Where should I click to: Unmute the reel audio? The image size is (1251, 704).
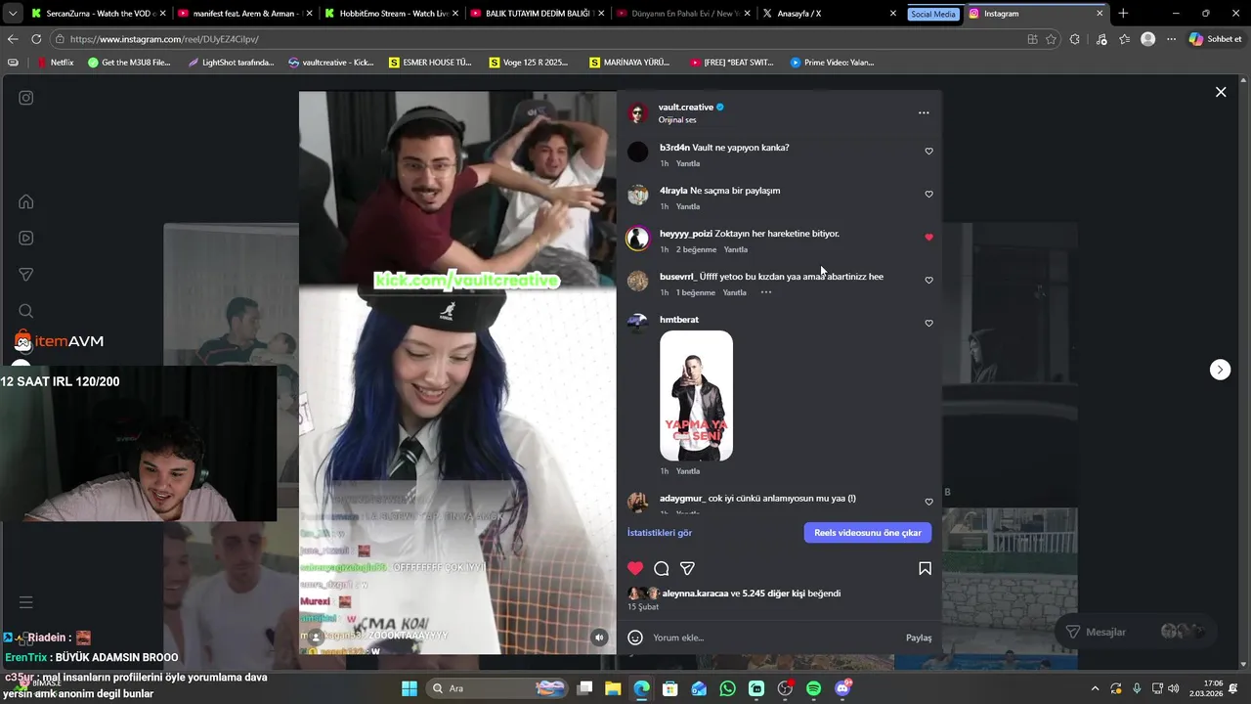600,638
